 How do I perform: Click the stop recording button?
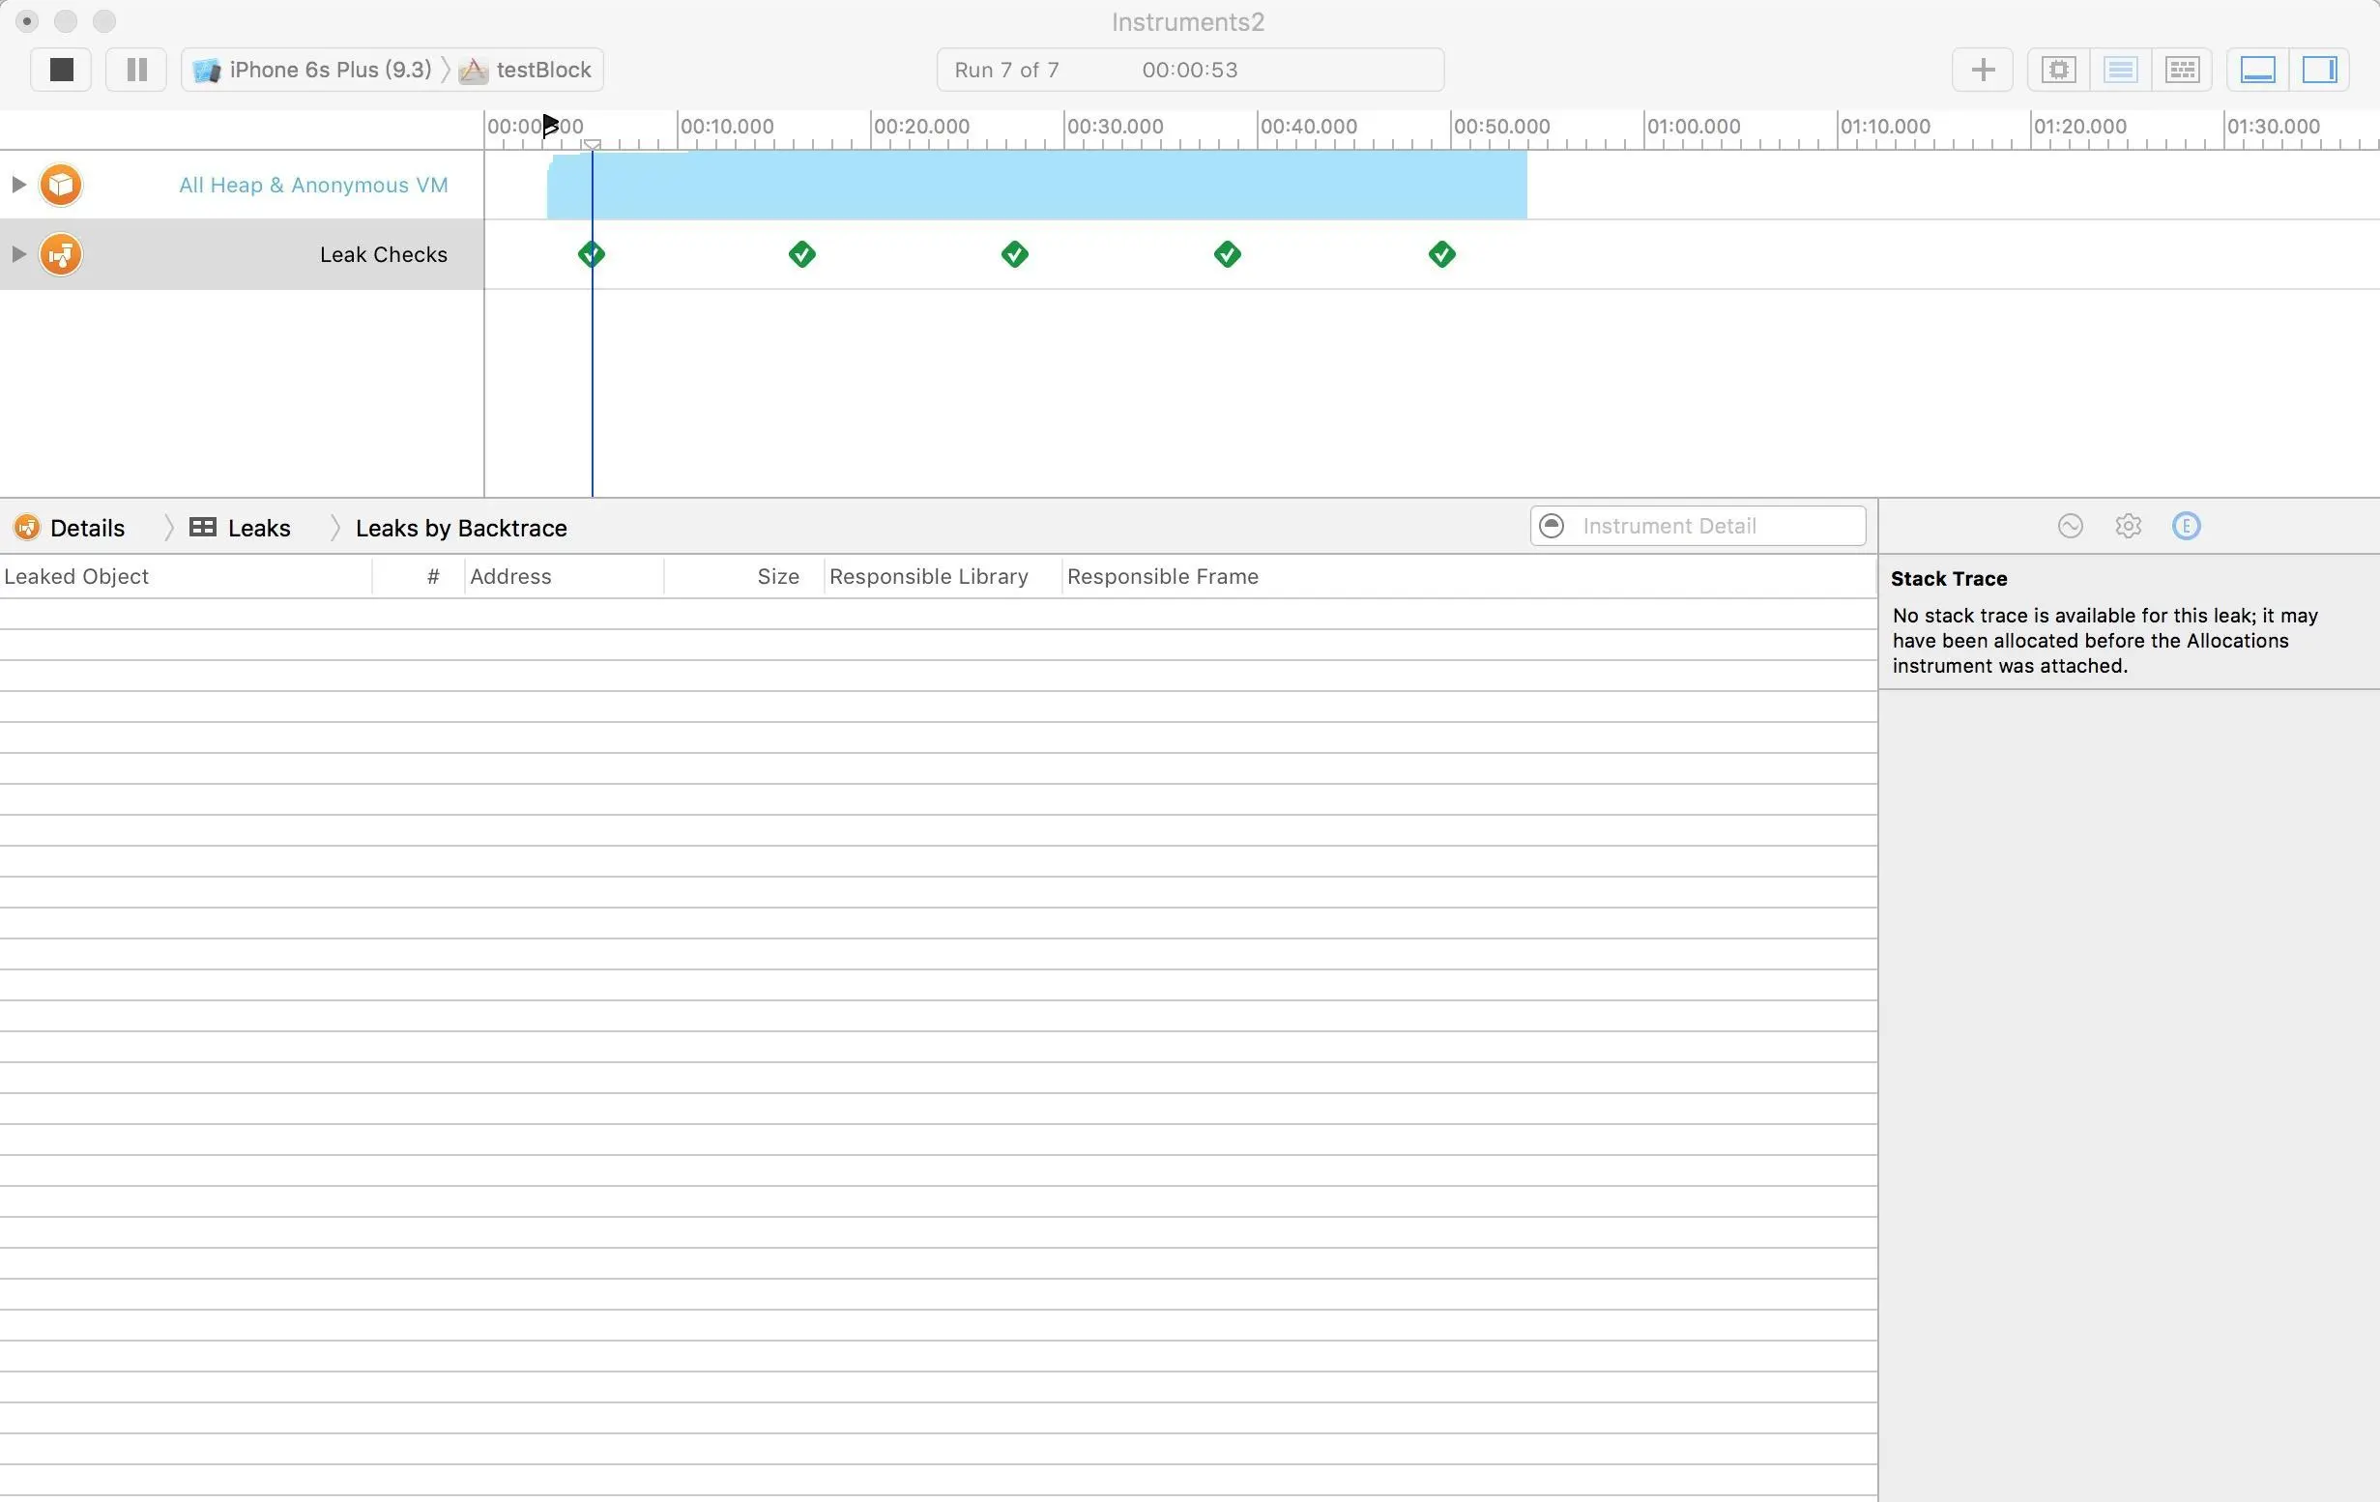[61, 71]
